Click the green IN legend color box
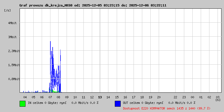The width and height of the screenshot is (224, 112). point(22,103)
